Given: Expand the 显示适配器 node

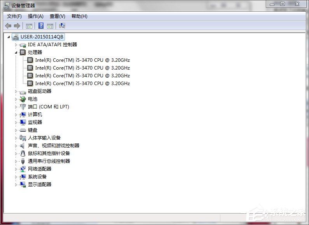Looking at the screenshot, I should (16, 185).
